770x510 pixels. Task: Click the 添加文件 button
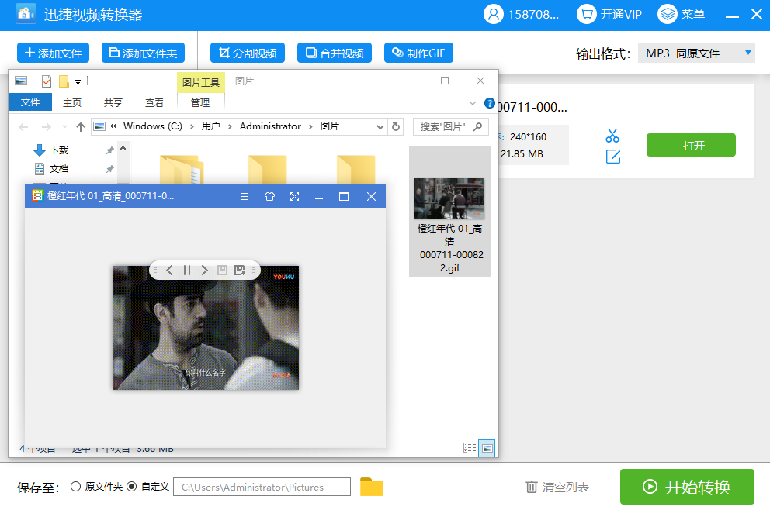(53, 53)
